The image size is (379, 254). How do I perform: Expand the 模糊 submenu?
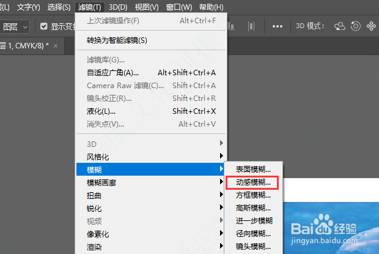click(x=150, y=170)
